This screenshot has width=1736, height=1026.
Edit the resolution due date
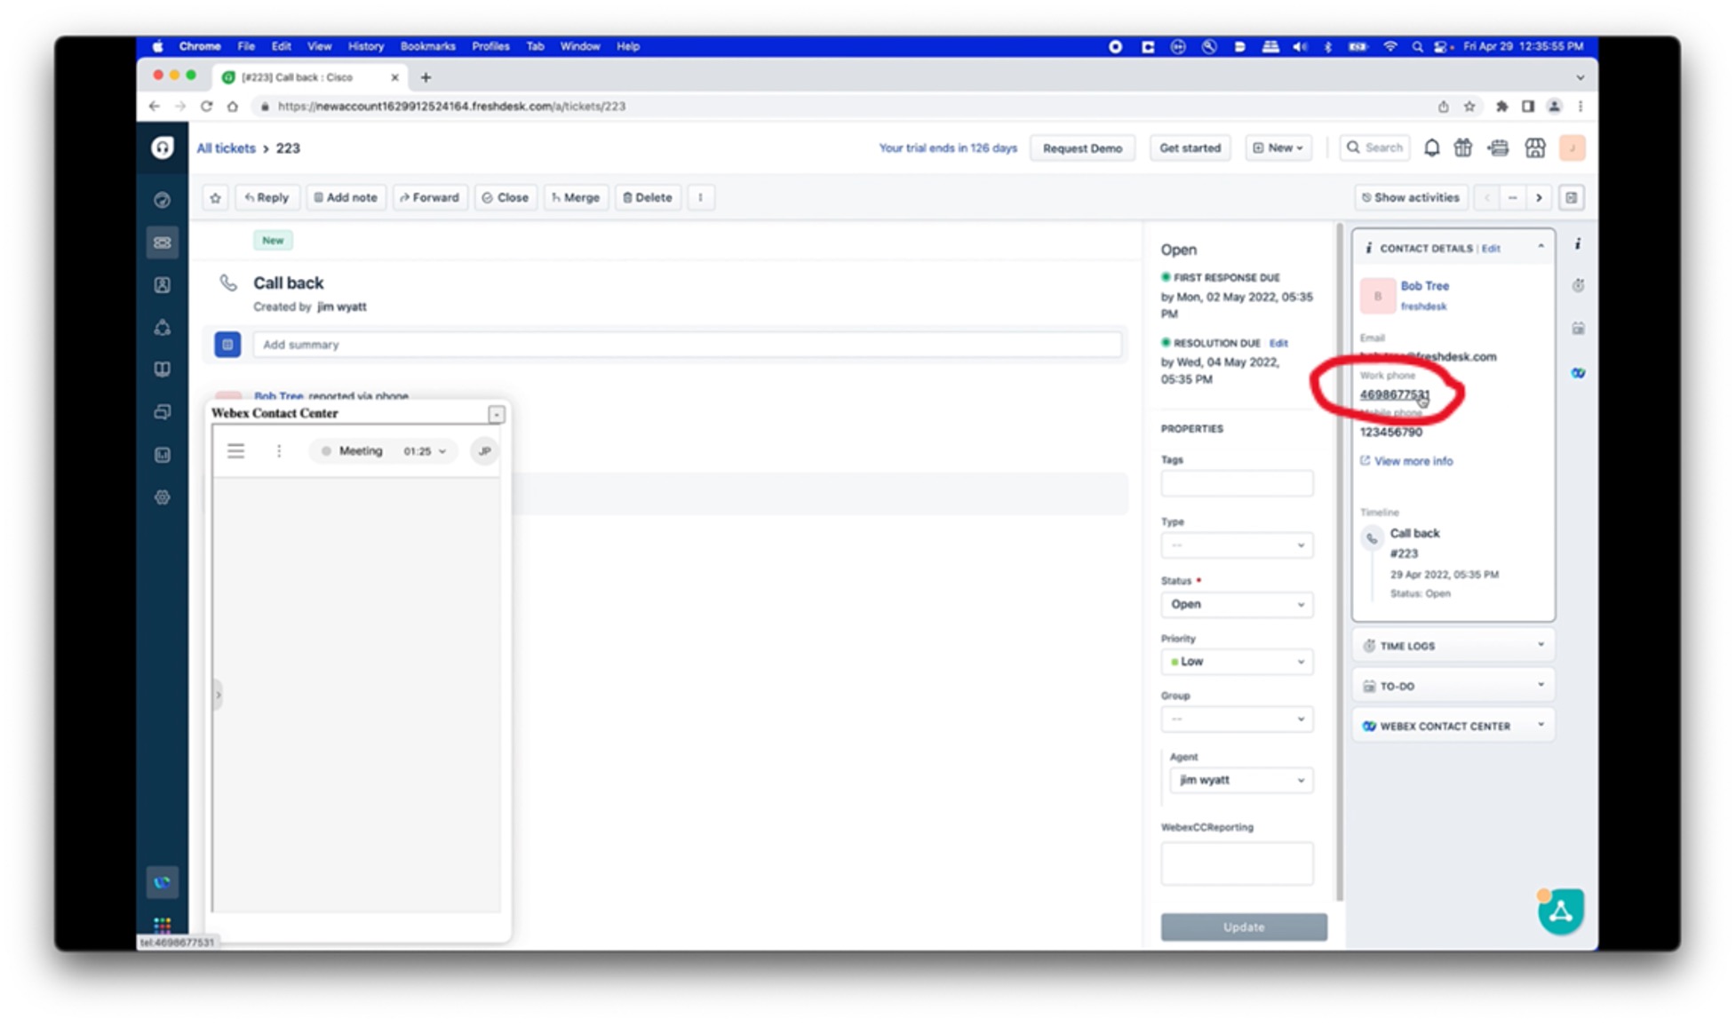[x=1278, y=343]
